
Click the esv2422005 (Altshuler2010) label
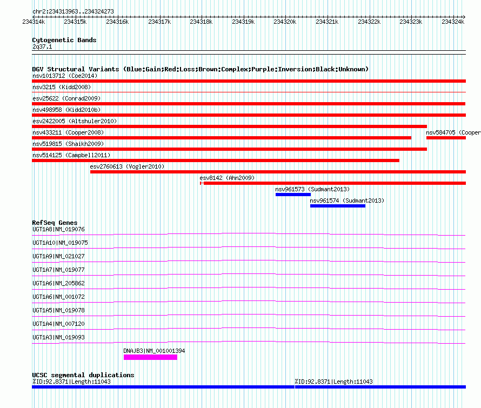tap(75, 121)
